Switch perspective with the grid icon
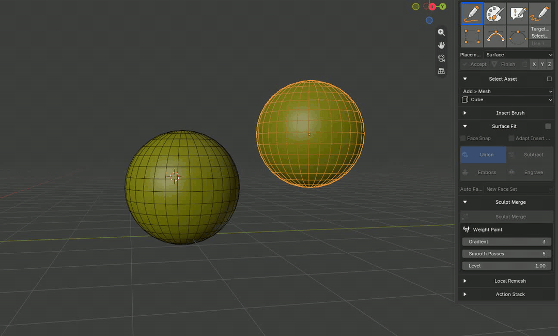This screenshot has height=336, width=558. pyautogui.click(x=441, y=71)
